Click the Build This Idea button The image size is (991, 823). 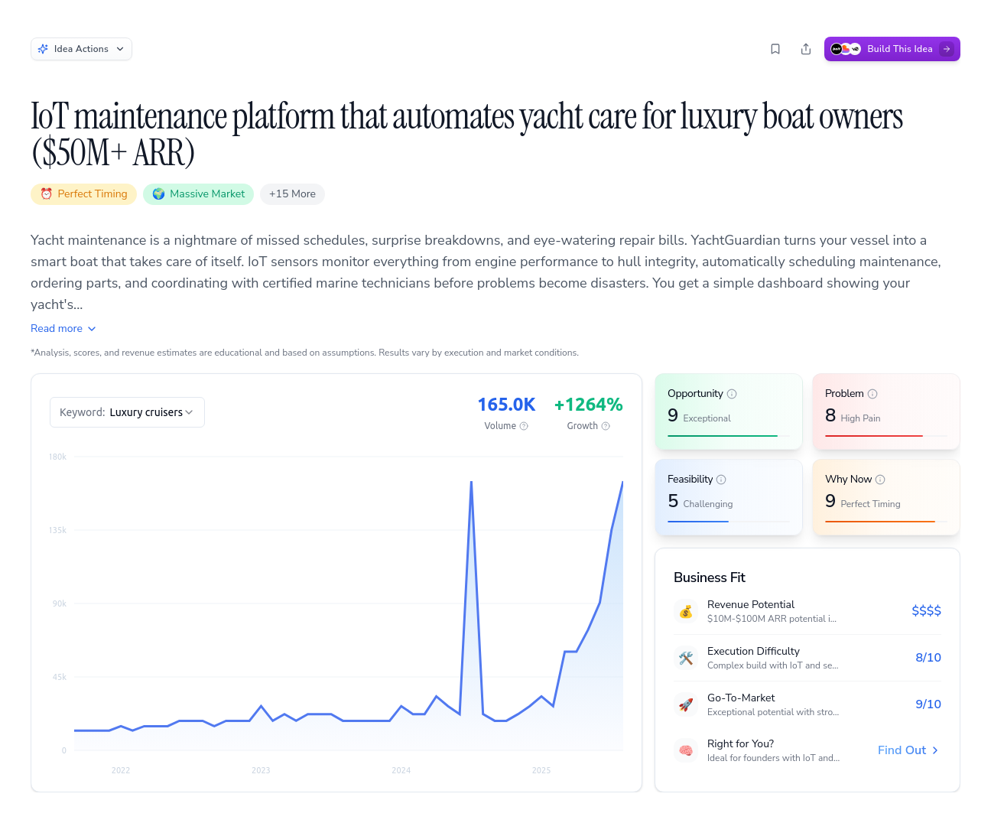[x=892, y=49]
